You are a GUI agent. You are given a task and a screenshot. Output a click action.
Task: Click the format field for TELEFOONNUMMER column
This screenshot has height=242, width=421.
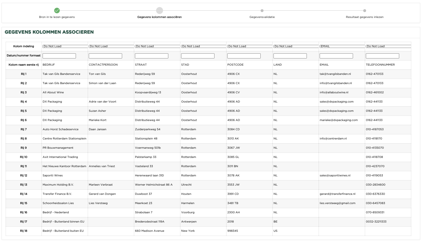pos(383,56)
